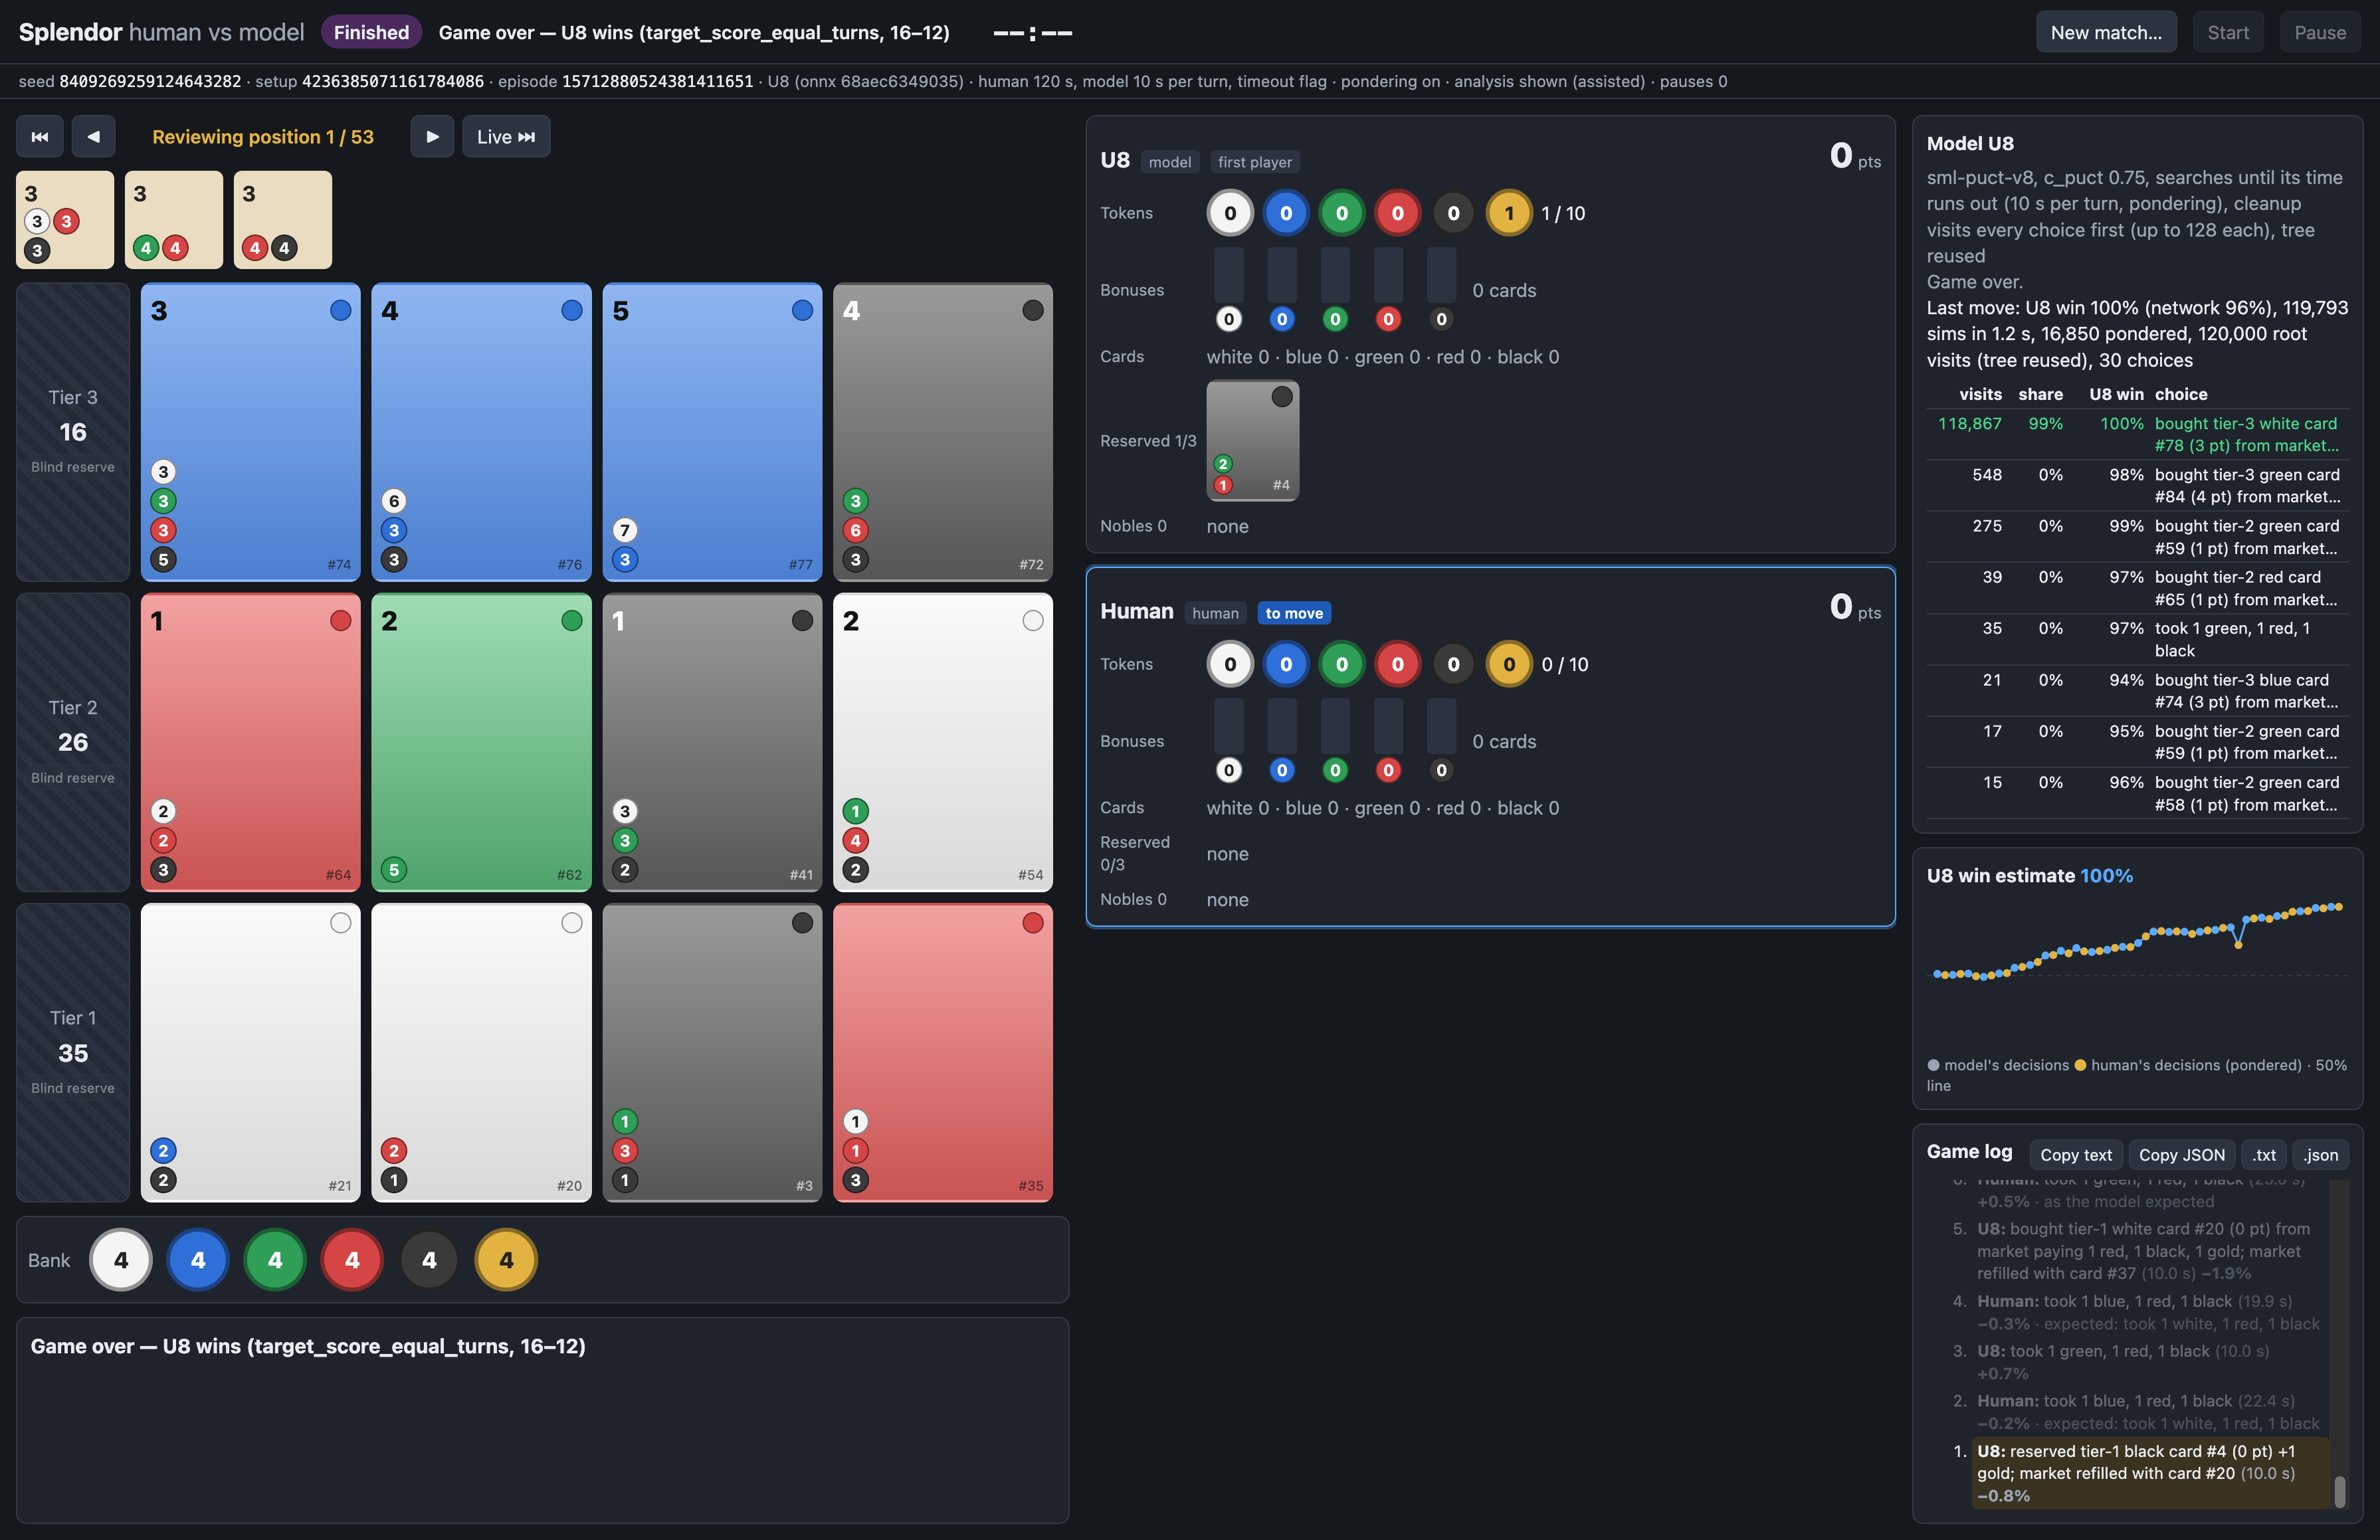Viewport: 2380px width, 1540px height.
Task: Take a red token from bank
Action: point(352,1260)
